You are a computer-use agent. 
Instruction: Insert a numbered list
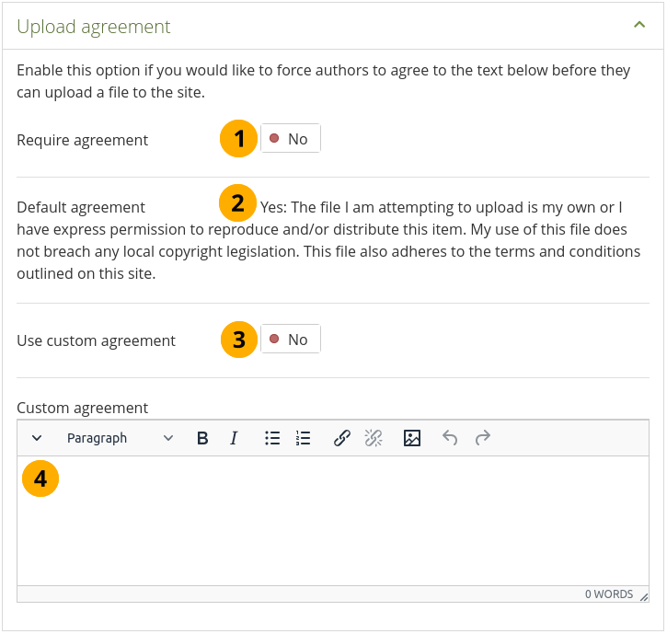(x=304, y=439)
